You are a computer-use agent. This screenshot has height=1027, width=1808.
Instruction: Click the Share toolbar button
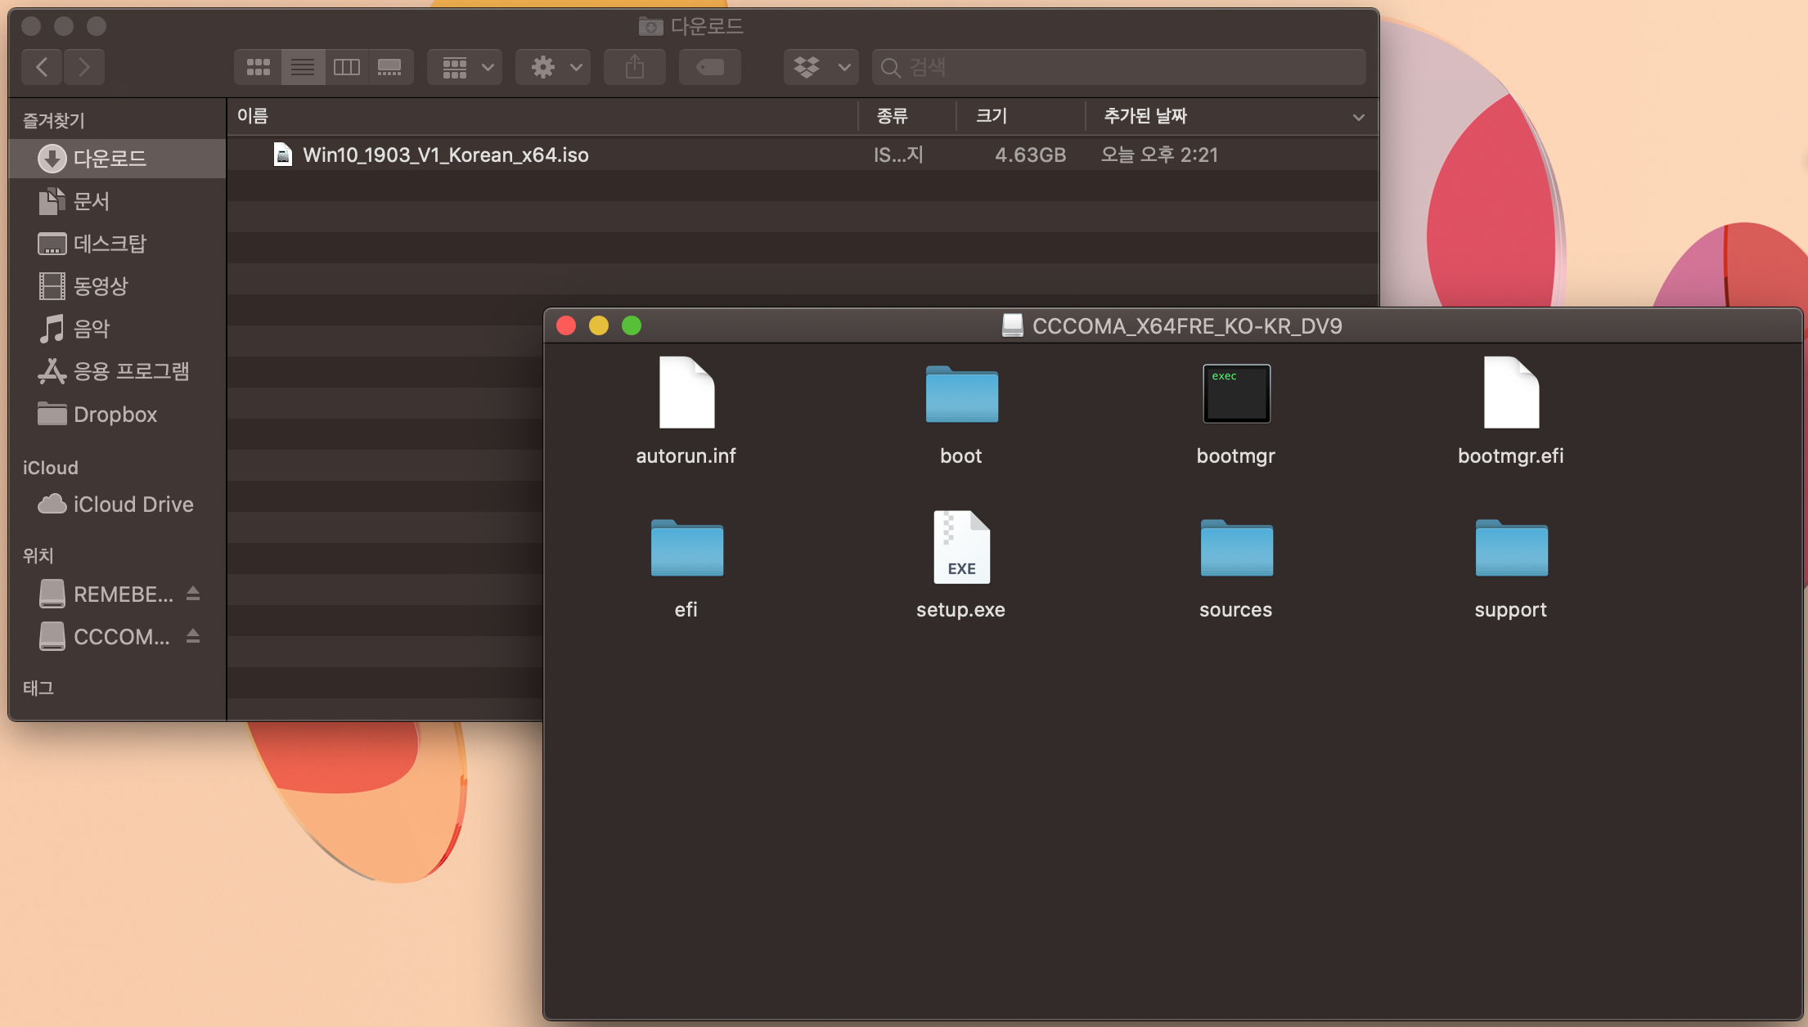(x=635, y=67)
